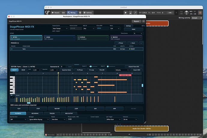Click the red LOOP END marker
Screen dimensions: 207x138
pyautogui.click(x=125, y=75)
